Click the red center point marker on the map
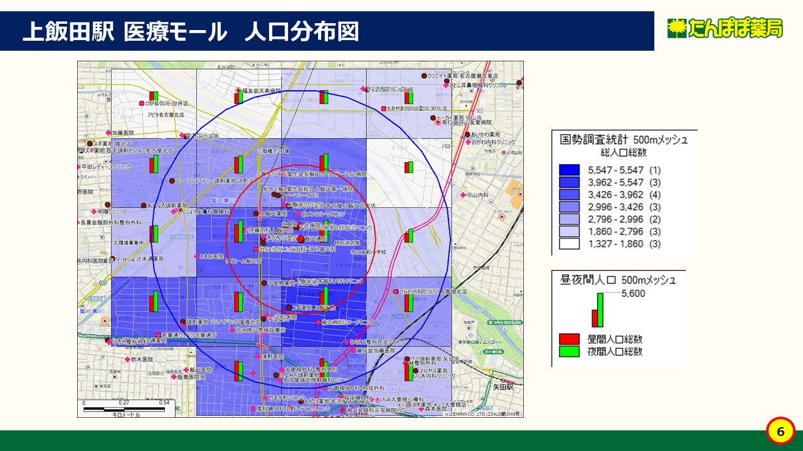Viewport: 803px width, 451px height. 300,239
